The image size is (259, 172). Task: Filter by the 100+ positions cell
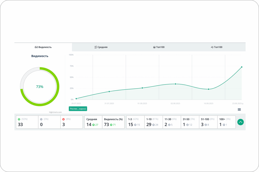tap(226, 122)
